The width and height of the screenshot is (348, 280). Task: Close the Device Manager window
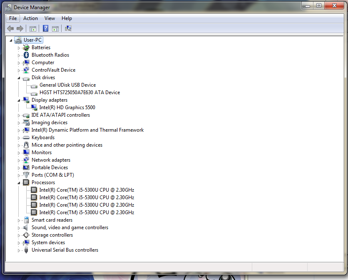coord(334,5)
